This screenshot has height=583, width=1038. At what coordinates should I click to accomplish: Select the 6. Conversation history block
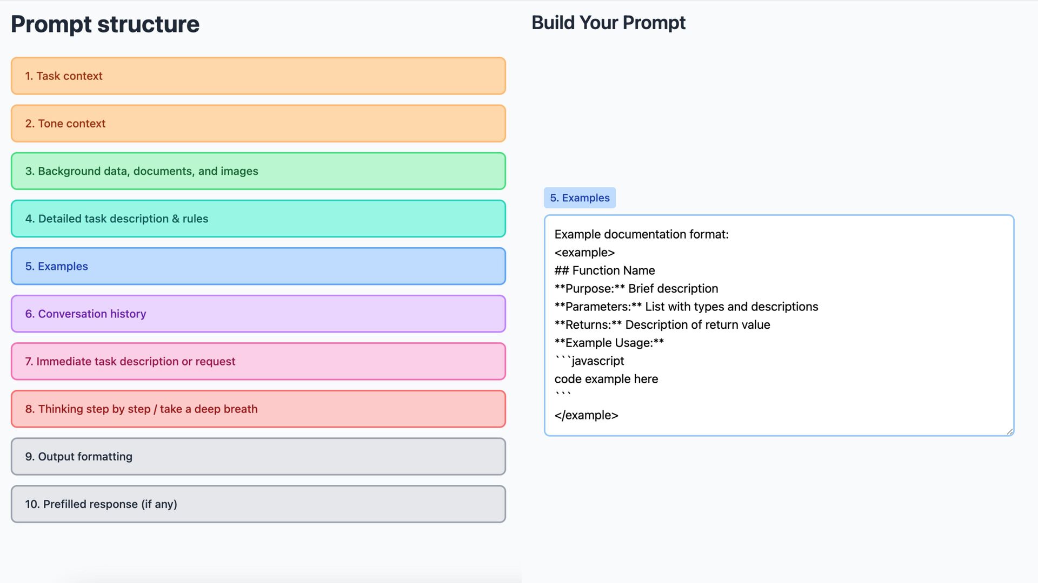pos(258,314)
